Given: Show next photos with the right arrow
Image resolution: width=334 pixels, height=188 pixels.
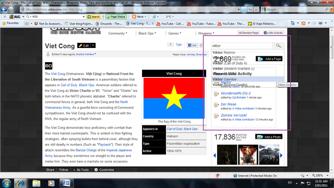Looking at the screenshot, I should point(281,156).
